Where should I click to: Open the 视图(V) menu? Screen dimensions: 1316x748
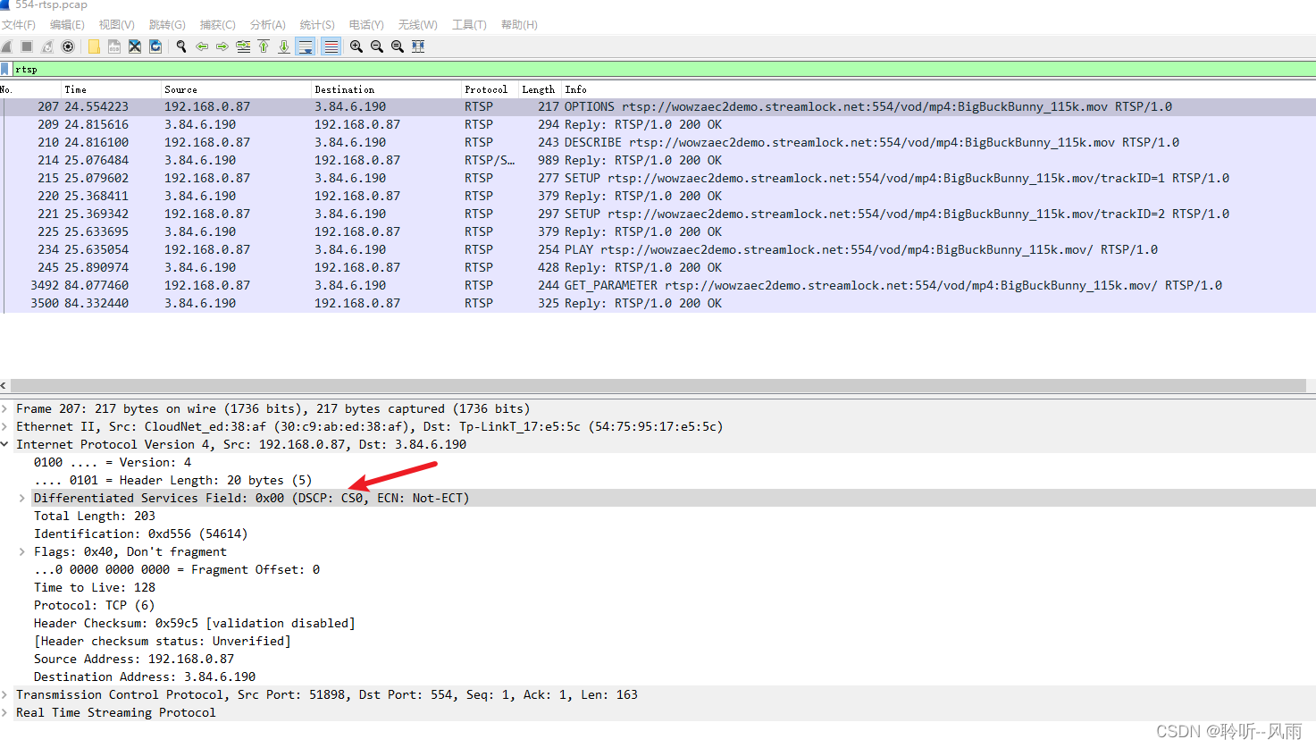(x=117, y=25)
